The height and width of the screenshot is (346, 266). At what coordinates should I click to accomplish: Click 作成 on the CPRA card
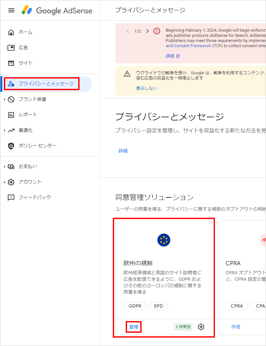coord(236,327)
